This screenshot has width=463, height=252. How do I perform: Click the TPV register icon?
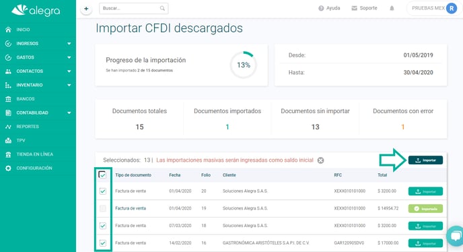[8, 141]
